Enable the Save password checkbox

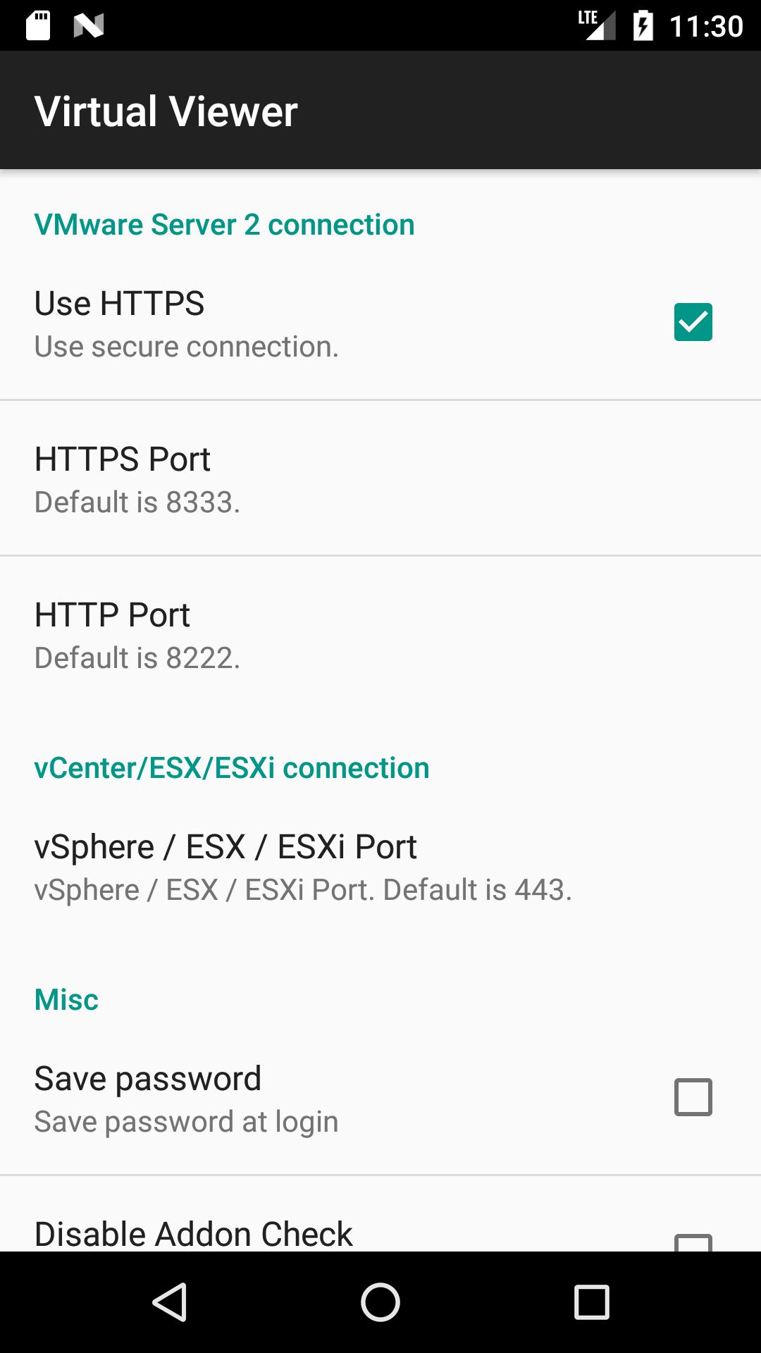click(693, 1097)
